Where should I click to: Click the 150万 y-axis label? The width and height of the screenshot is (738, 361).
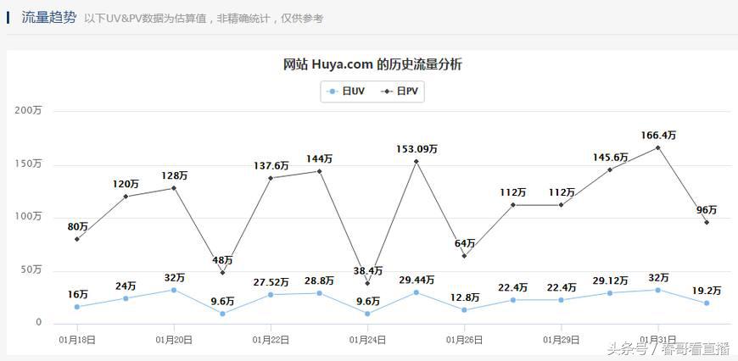[28, 164]
